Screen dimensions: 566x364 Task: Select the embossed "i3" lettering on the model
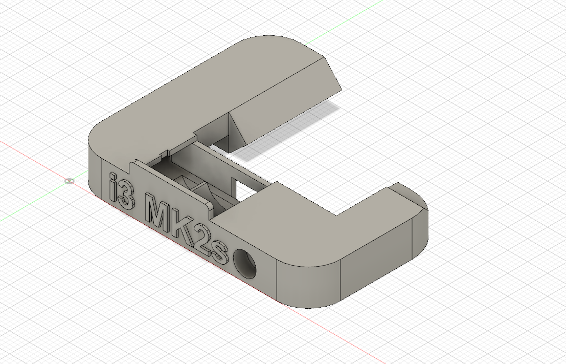[122, 191]
